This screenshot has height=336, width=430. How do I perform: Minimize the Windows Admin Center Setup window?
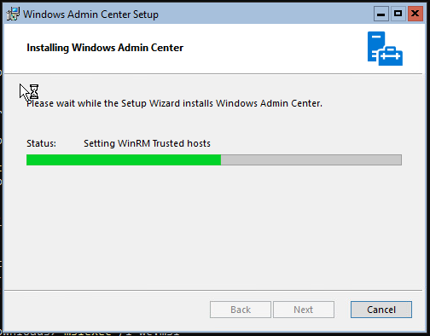coord(381,14)
